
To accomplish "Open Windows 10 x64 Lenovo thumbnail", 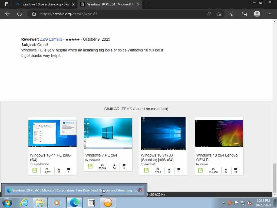I will [219, 134].
